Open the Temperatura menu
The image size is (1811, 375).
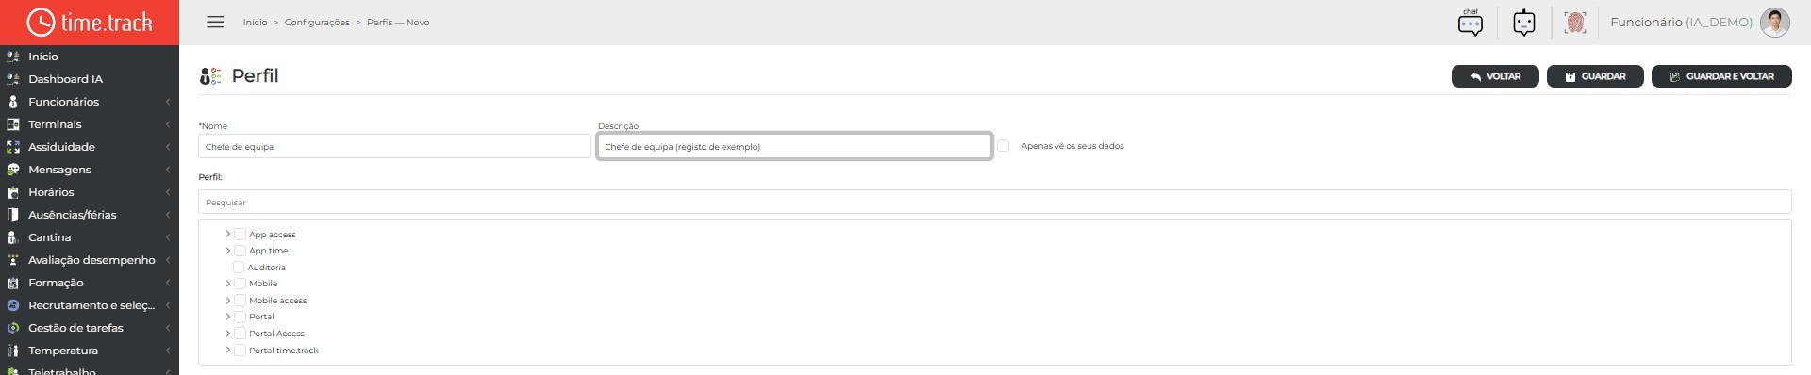coord(90,351)
